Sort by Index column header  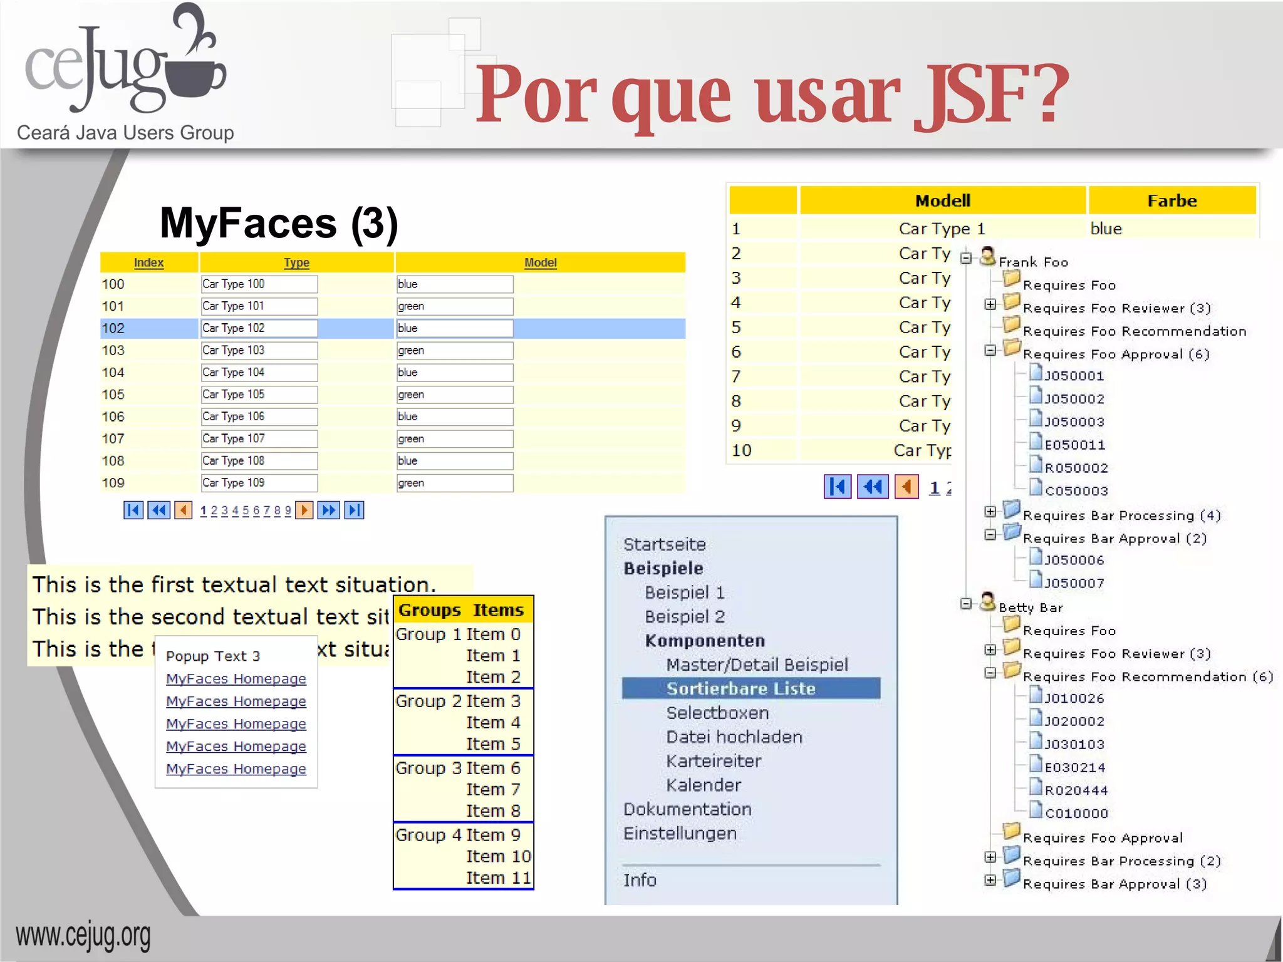coord(148,262)
